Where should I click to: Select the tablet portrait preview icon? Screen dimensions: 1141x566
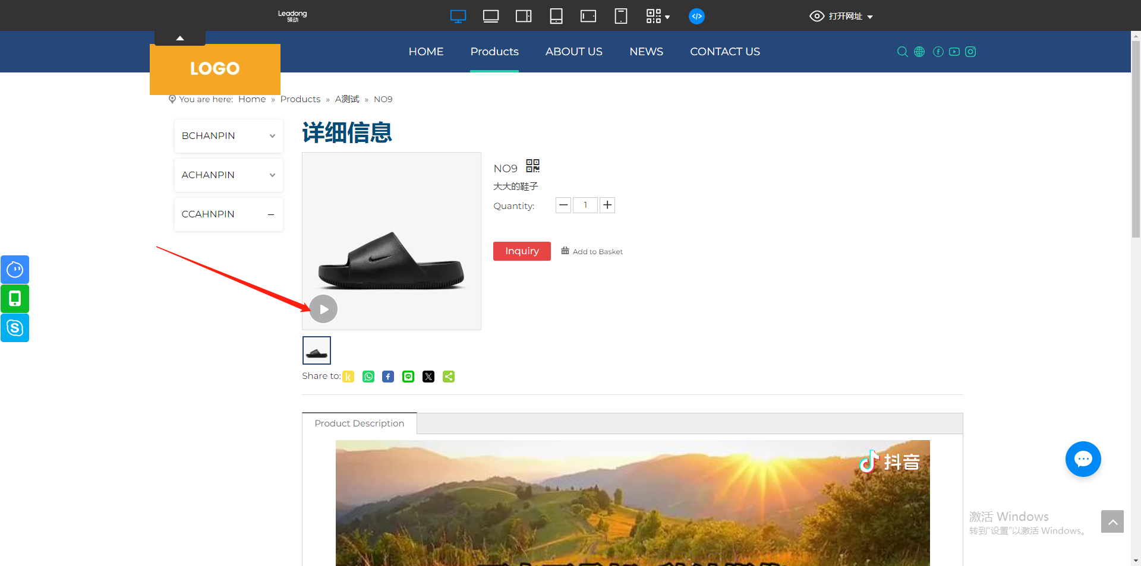556,16
